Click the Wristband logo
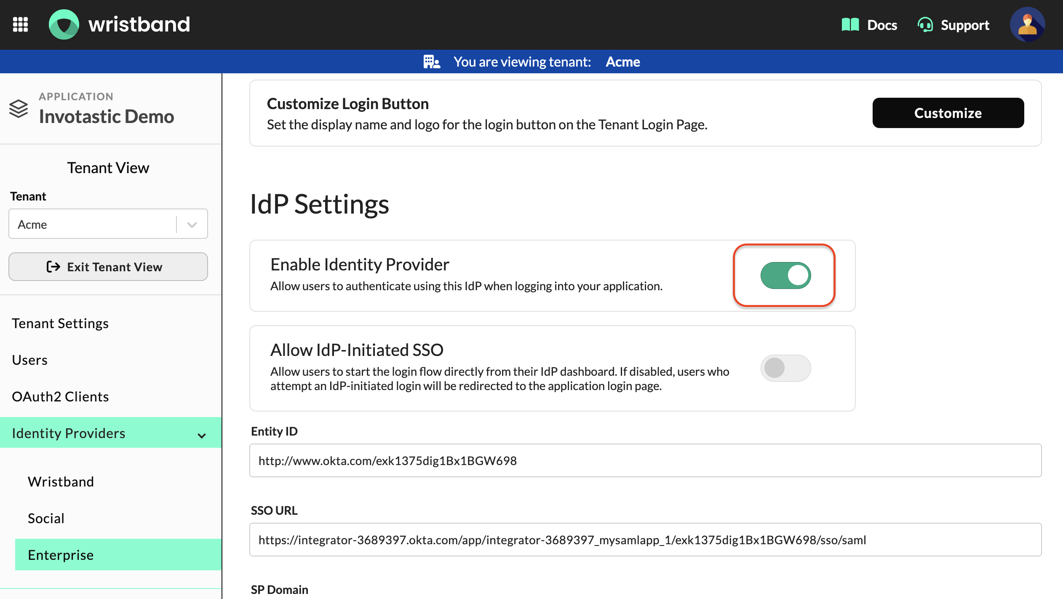 [120, 24]
